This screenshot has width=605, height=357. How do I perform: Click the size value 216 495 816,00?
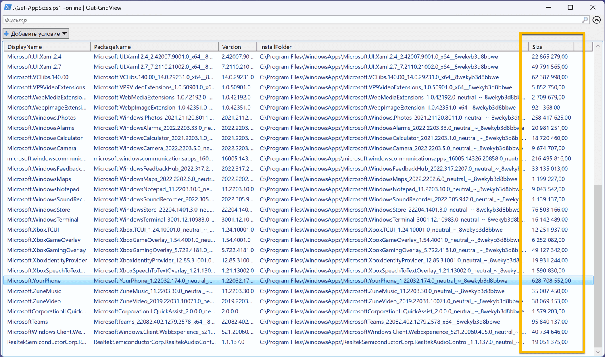pos(551,159)
